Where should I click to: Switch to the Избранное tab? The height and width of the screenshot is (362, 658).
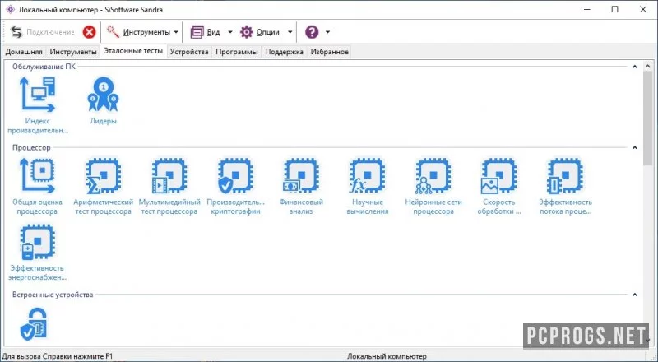pos(330,52)
